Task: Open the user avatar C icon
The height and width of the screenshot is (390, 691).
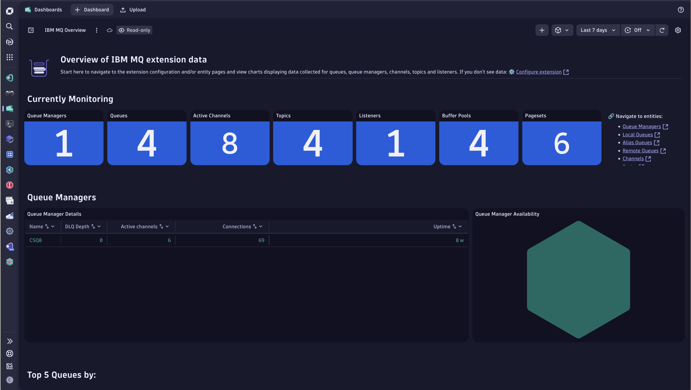Action: point(10,380)
